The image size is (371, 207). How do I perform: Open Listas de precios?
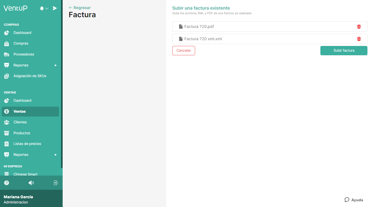pyautogui.click(x=27, y=144)
